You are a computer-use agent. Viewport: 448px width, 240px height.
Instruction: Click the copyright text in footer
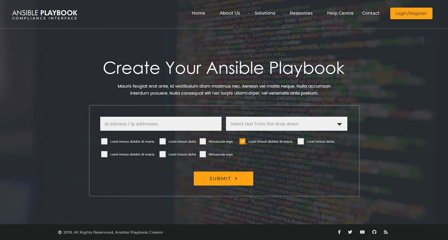[111, 232]
